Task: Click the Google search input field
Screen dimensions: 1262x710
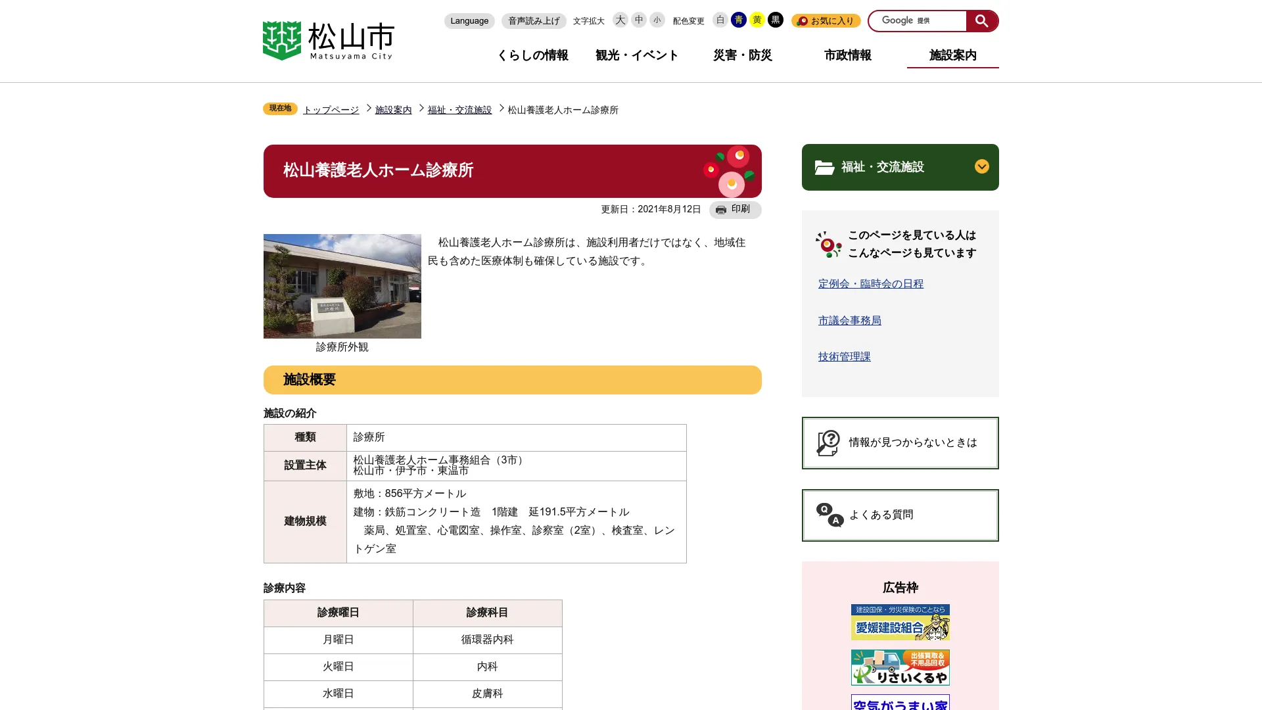Action: pos(918,21)
